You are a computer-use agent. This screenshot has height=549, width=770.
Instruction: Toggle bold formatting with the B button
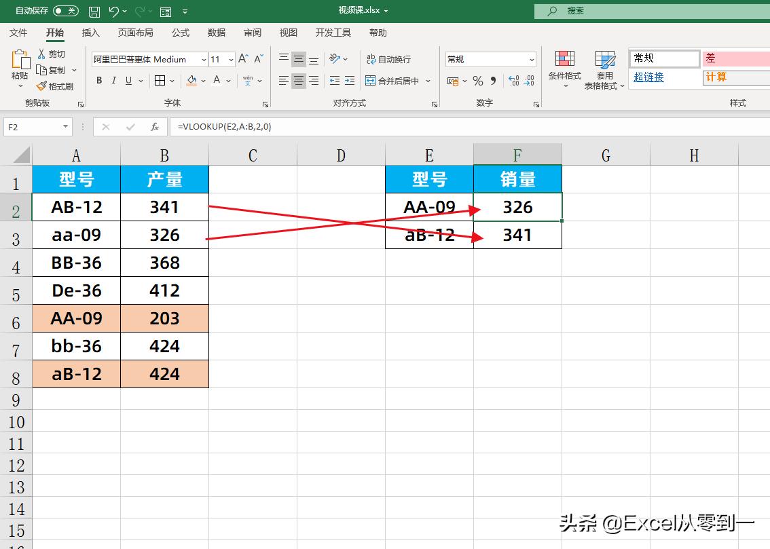(x=98, y=80)
